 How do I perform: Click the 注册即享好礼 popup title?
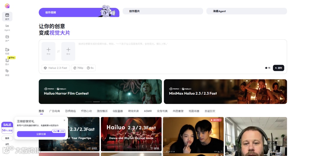tap(26, 121)
